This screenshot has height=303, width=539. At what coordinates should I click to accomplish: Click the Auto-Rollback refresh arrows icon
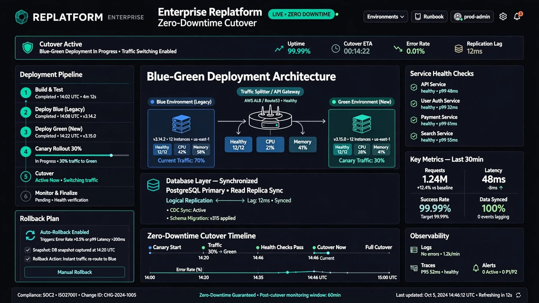[x=30, y=235]
